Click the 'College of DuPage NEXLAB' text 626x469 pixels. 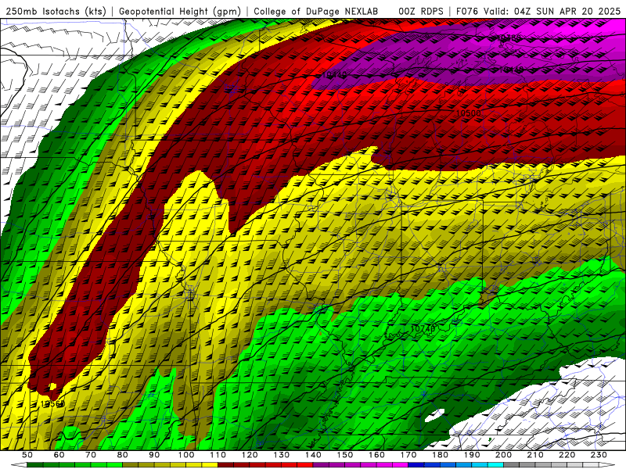point(315,12)
